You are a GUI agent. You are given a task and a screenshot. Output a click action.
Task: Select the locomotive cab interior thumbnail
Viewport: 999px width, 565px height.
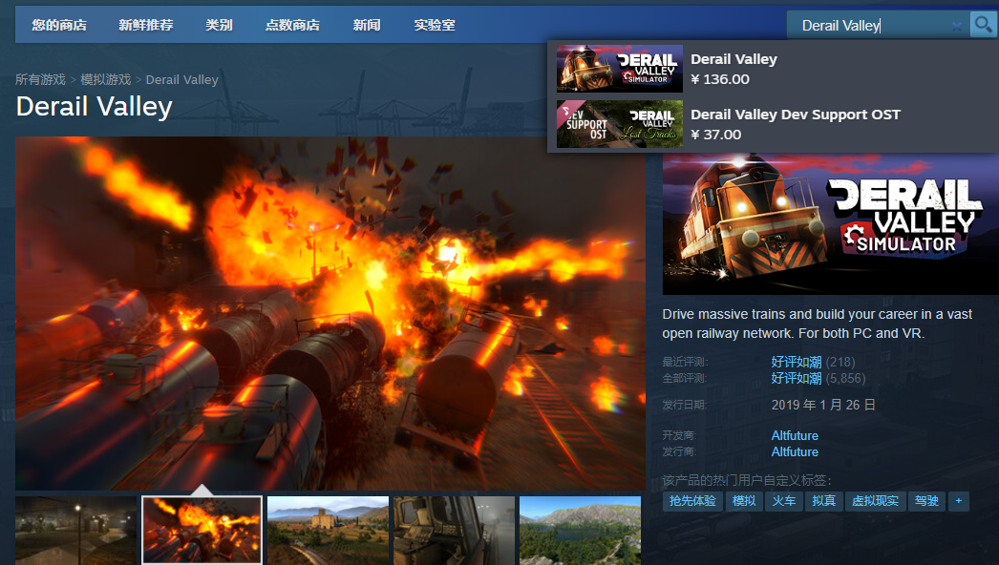pos(455,530)
